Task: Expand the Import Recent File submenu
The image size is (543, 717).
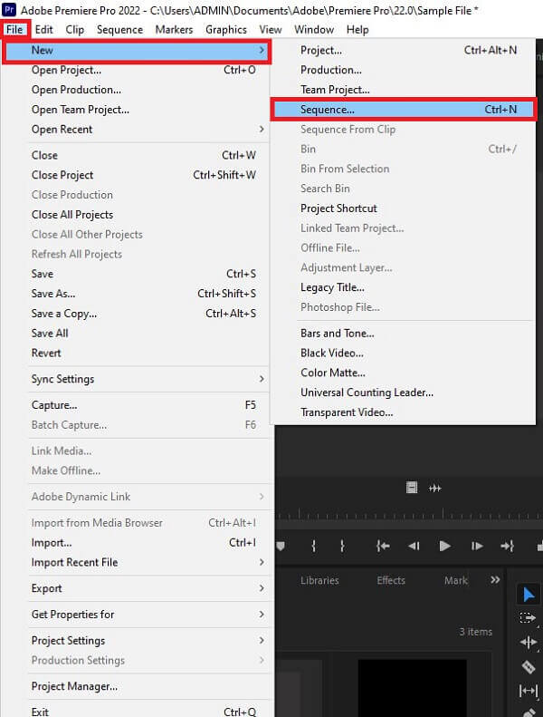Action: (262, 562)
